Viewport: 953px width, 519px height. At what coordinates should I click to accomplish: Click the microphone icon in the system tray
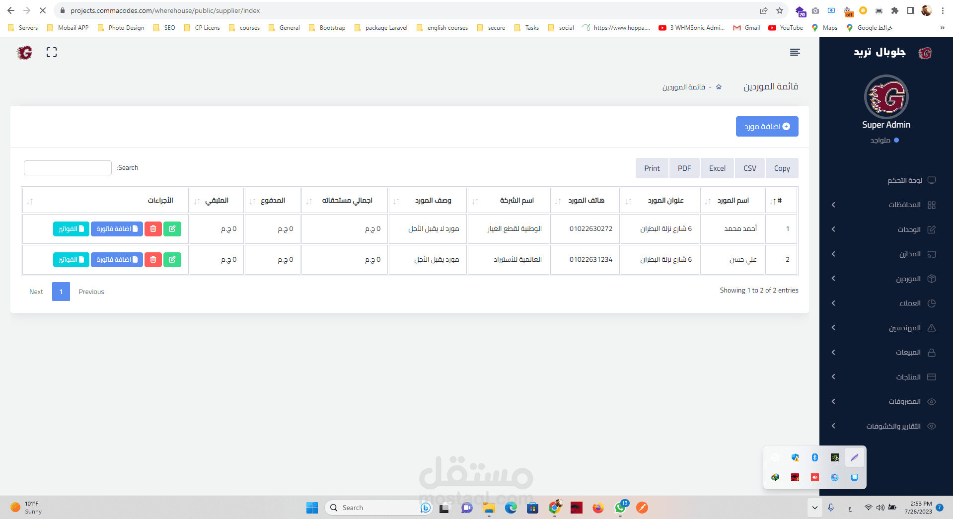point(831,508)
